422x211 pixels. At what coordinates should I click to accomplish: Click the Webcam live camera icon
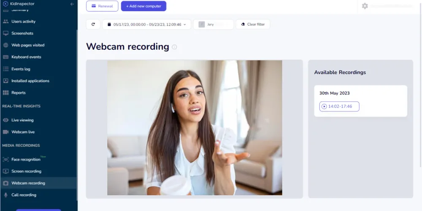6,132
